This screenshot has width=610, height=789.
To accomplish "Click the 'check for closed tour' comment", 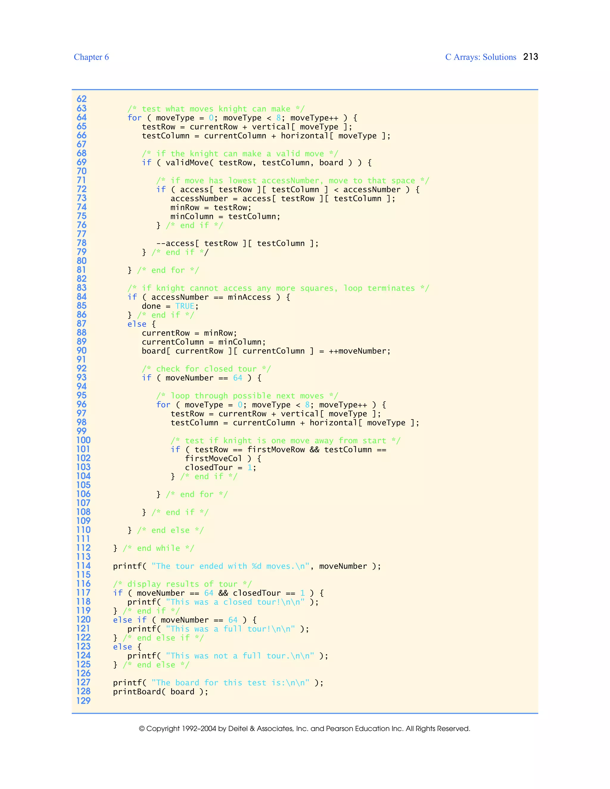I will [x=206, y=369].
